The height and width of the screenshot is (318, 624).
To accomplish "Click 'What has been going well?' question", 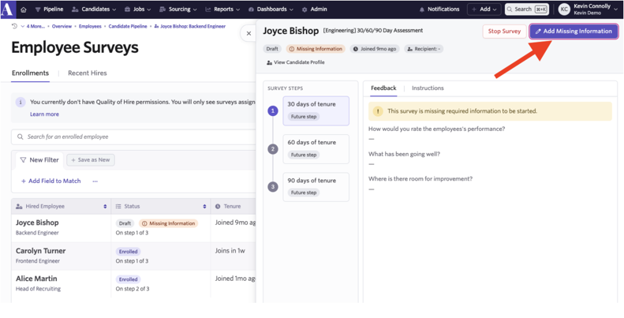I will click(x=405, y=154).
